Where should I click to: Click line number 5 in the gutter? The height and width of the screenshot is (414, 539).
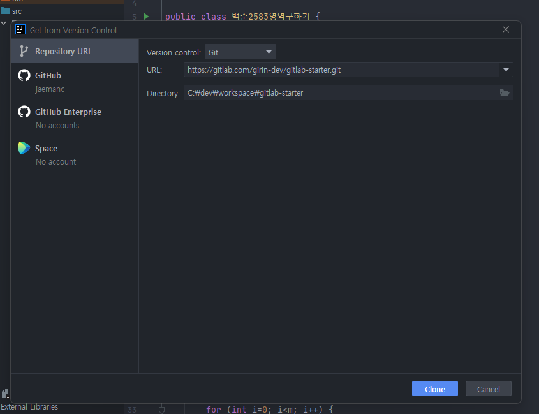(x=135, y=17)
